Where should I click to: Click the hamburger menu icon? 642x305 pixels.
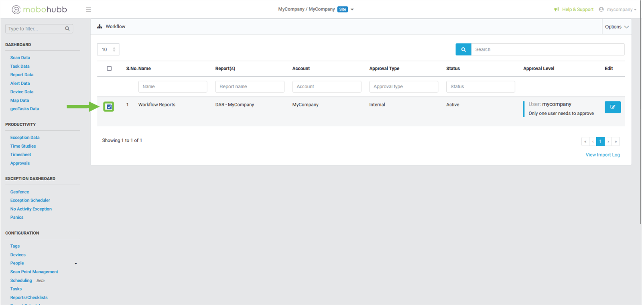click(88, 9)
